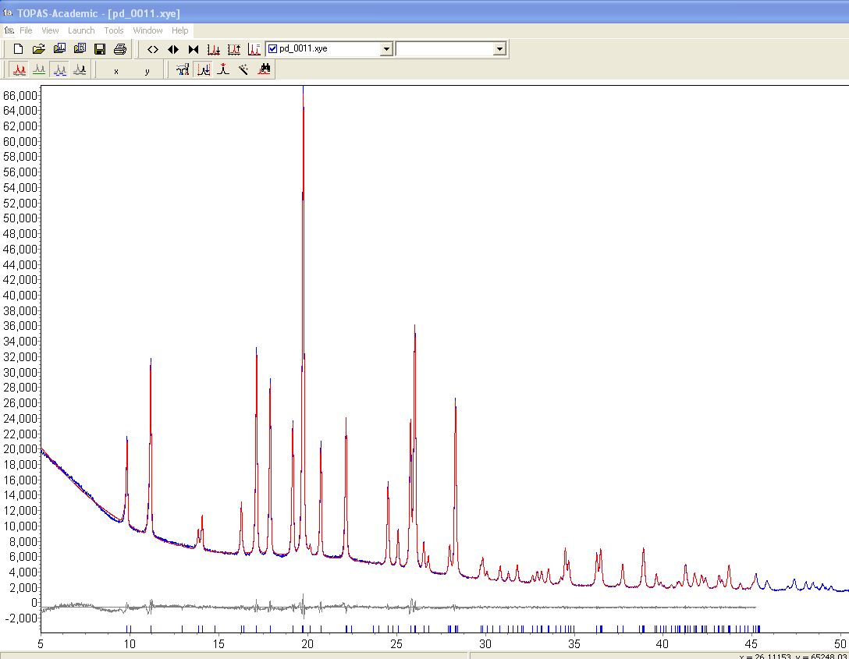The width and height of the screenshot is (849, 659).
Task: Open the empty second dropdown arrow
Action: tap(499, 49)
